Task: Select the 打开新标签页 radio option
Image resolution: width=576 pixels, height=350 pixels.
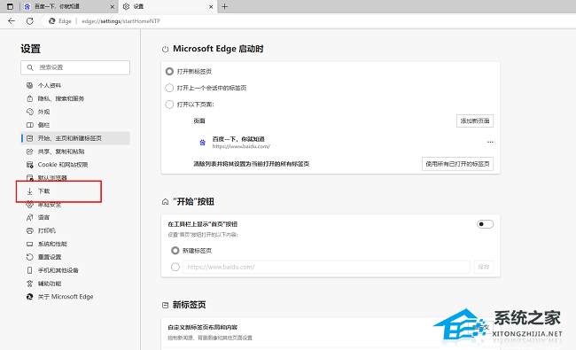Action: tap(169, 72)
